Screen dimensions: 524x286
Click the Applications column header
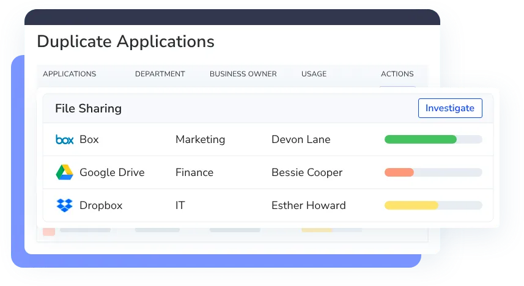point(70,74)
